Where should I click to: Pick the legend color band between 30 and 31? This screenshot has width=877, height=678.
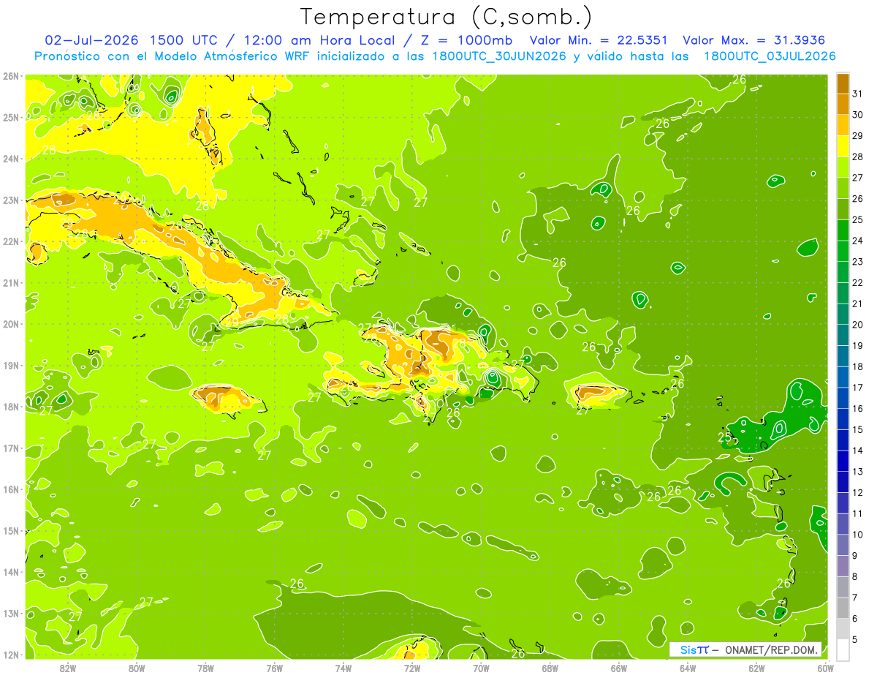click(843, 105)
